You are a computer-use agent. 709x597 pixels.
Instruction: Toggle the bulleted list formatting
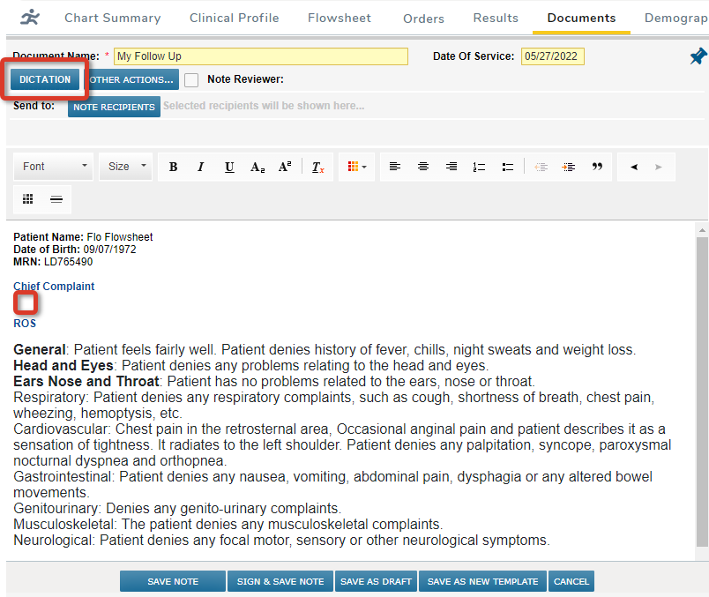(507, 166)
